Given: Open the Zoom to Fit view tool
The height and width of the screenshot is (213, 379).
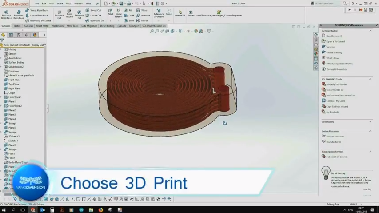Looking at the screenshot, I should (x=152, y=31).
